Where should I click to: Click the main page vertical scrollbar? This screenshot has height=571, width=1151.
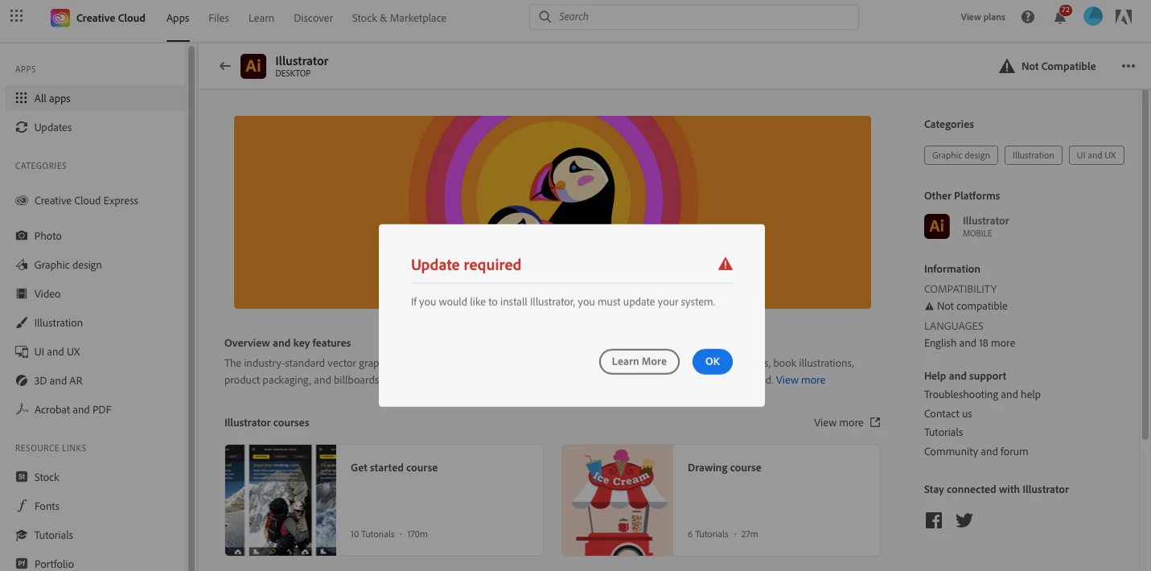pyautogui.click(x=1145, y=265)
